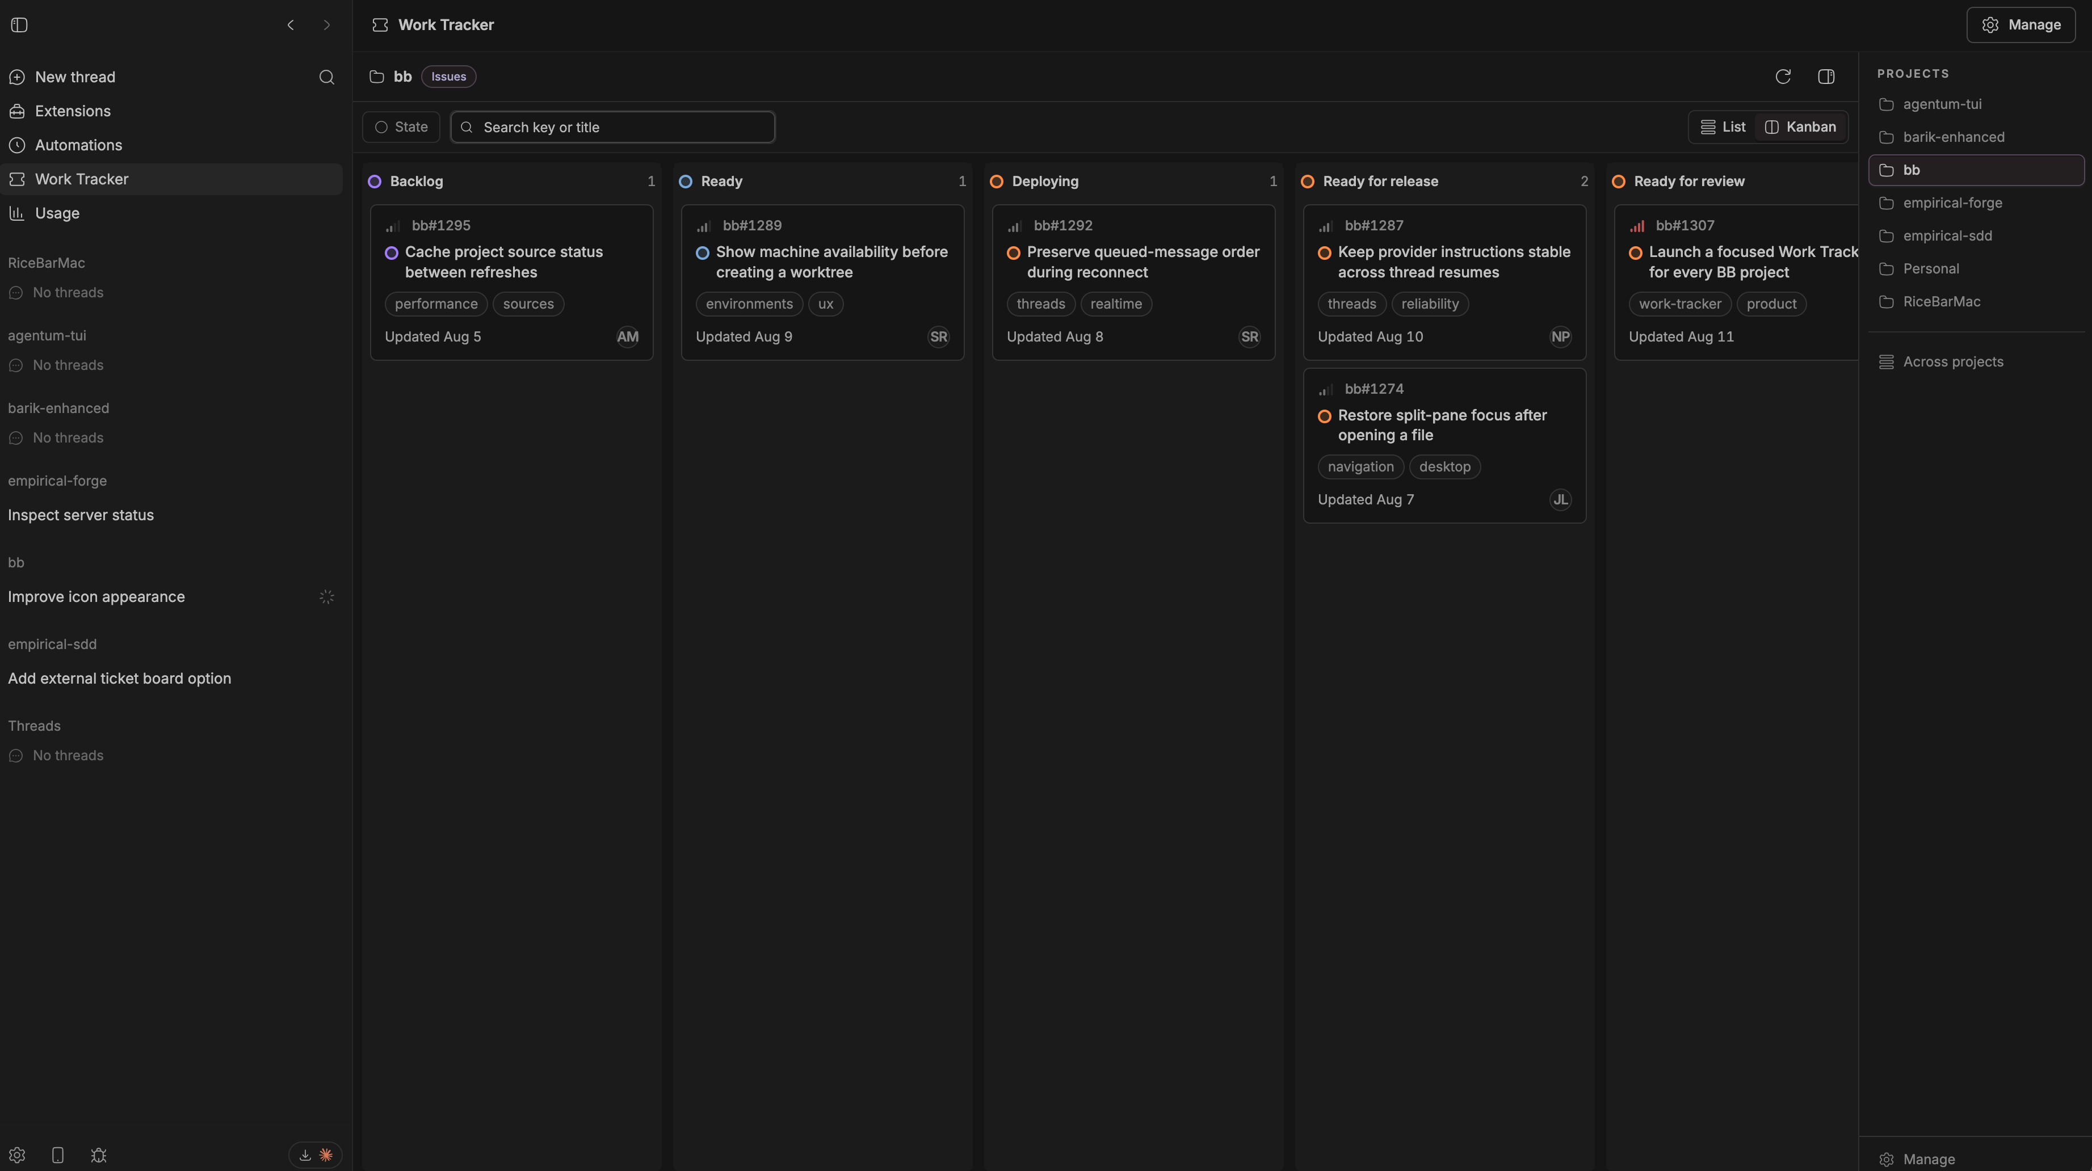Viewport: 2092px width, 1171px height.
Task: Click the priority bars icon on bb#1274
Action: pos(1325,389)
